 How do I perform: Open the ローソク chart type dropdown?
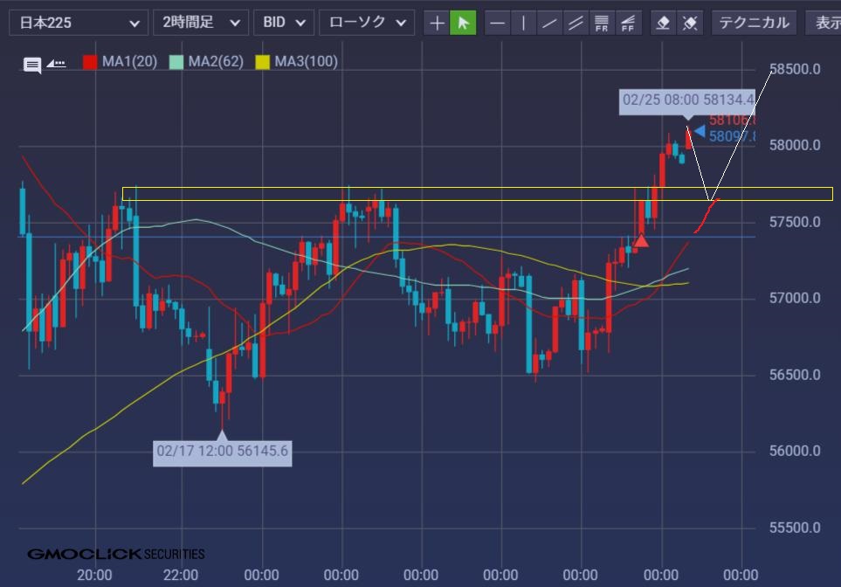tap(366, 23)
